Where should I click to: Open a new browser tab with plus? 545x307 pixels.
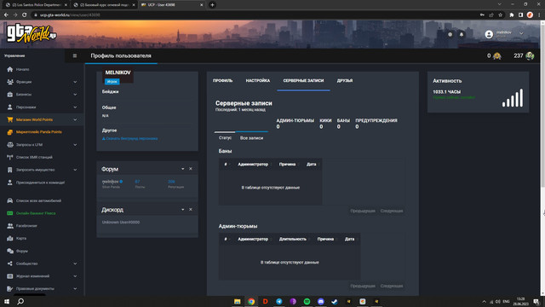click(x=212, y=5)
